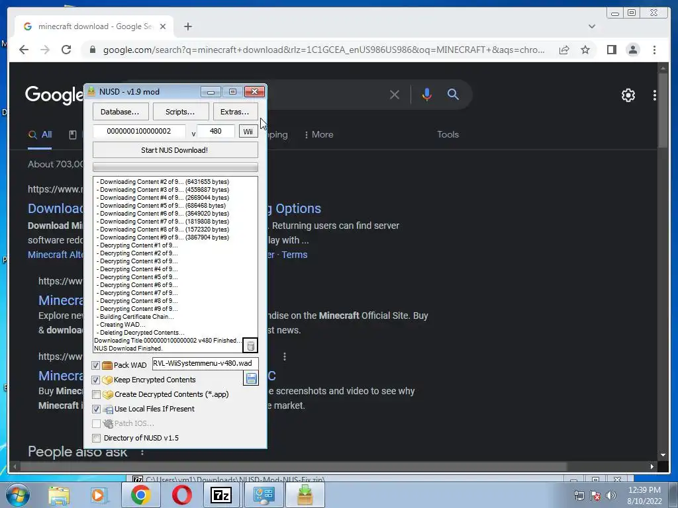This screenshot has height=508, width=678.
Task: Click the version 480 input field
Action: pos(216,132)
